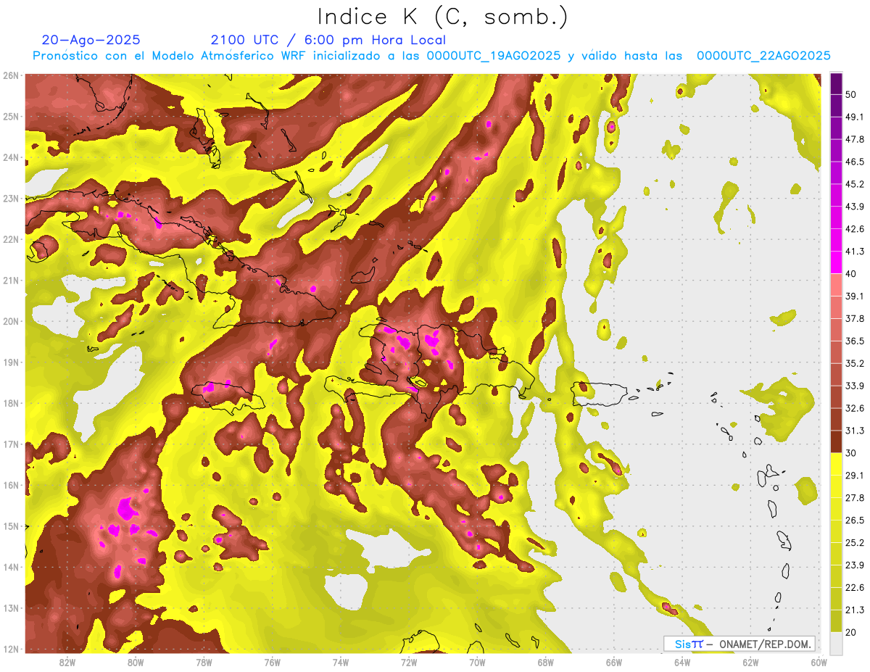Click the colorbar label "43.9"
This screenshot has width=870, height=672.
click(855, 207)
